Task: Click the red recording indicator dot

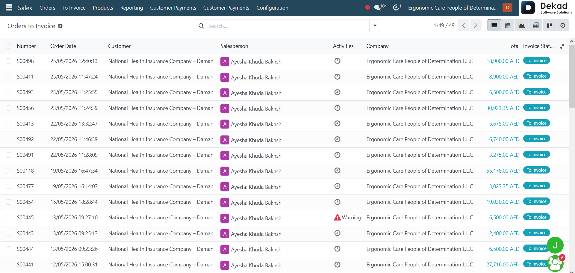Action: pos(367,7)
